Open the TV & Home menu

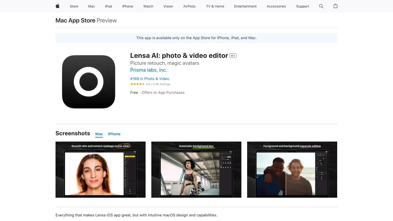pos(215,6)
